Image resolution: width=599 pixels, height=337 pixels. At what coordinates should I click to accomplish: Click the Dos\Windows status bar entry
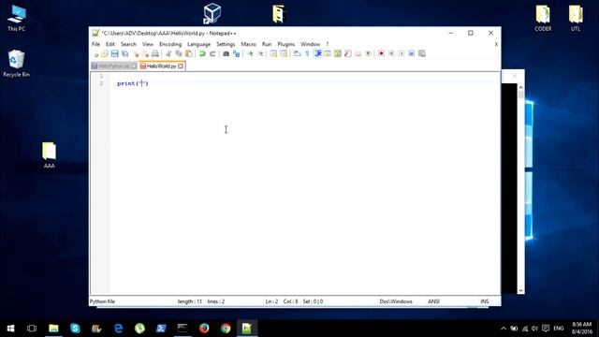396,301
